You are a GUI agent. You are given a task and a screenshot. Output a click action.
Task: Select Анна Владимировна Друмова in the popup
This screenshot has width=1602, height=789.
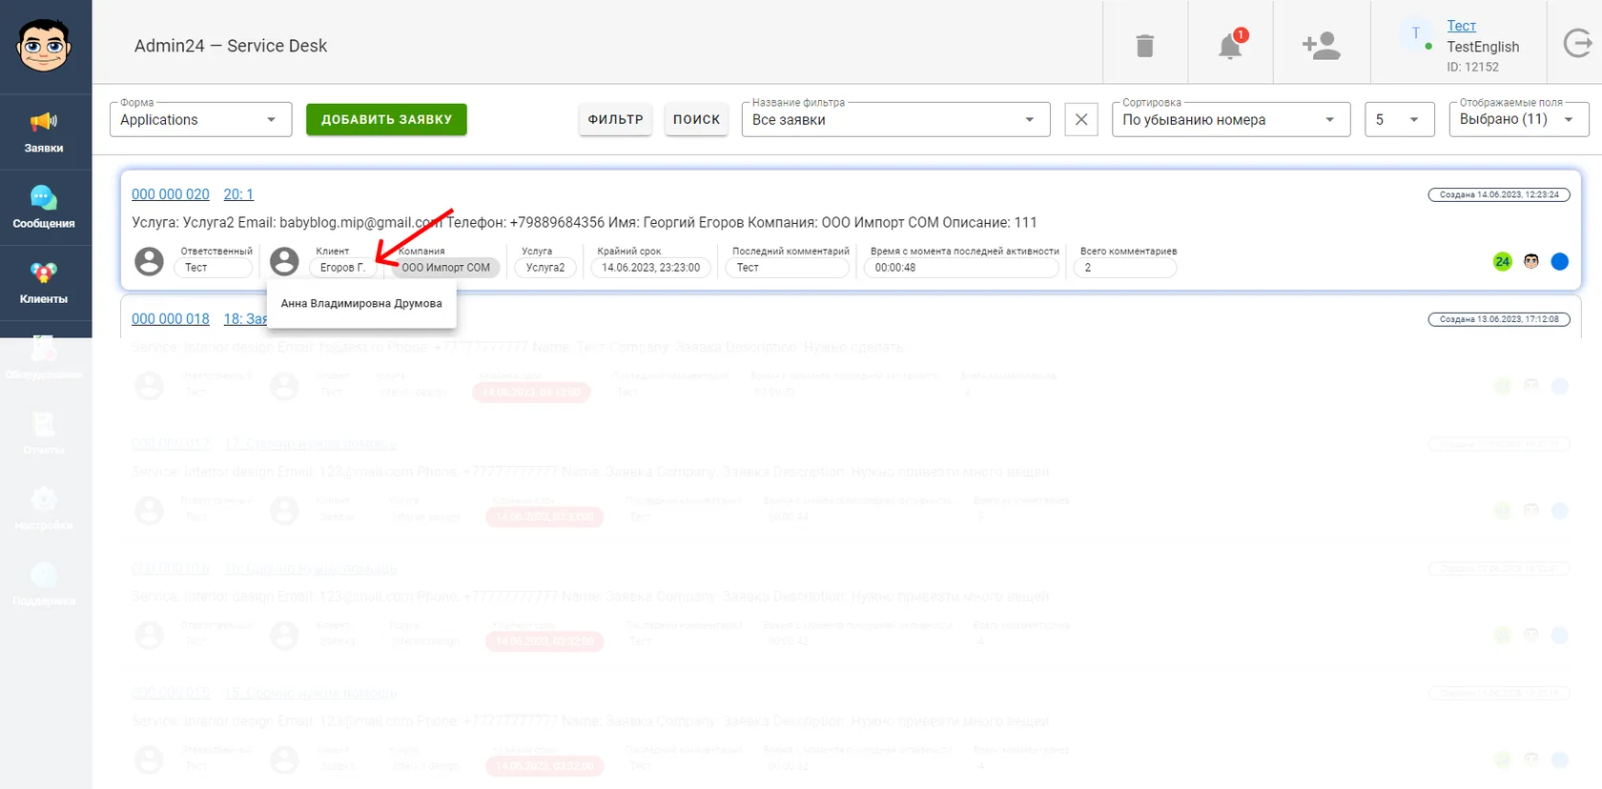361,304
